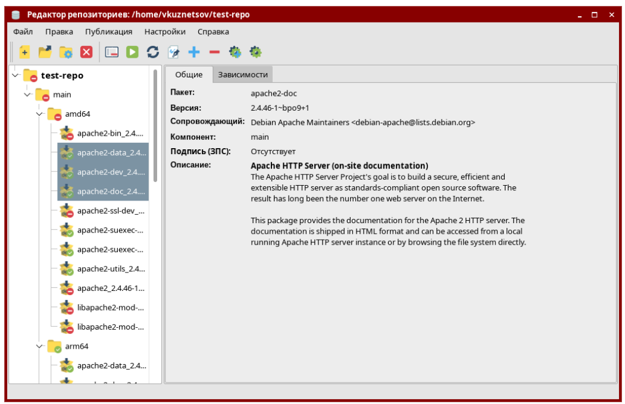This screenshot has width=625, height=404.
Task: Collapse the test-repo tree node
Action: pos(15,76)
